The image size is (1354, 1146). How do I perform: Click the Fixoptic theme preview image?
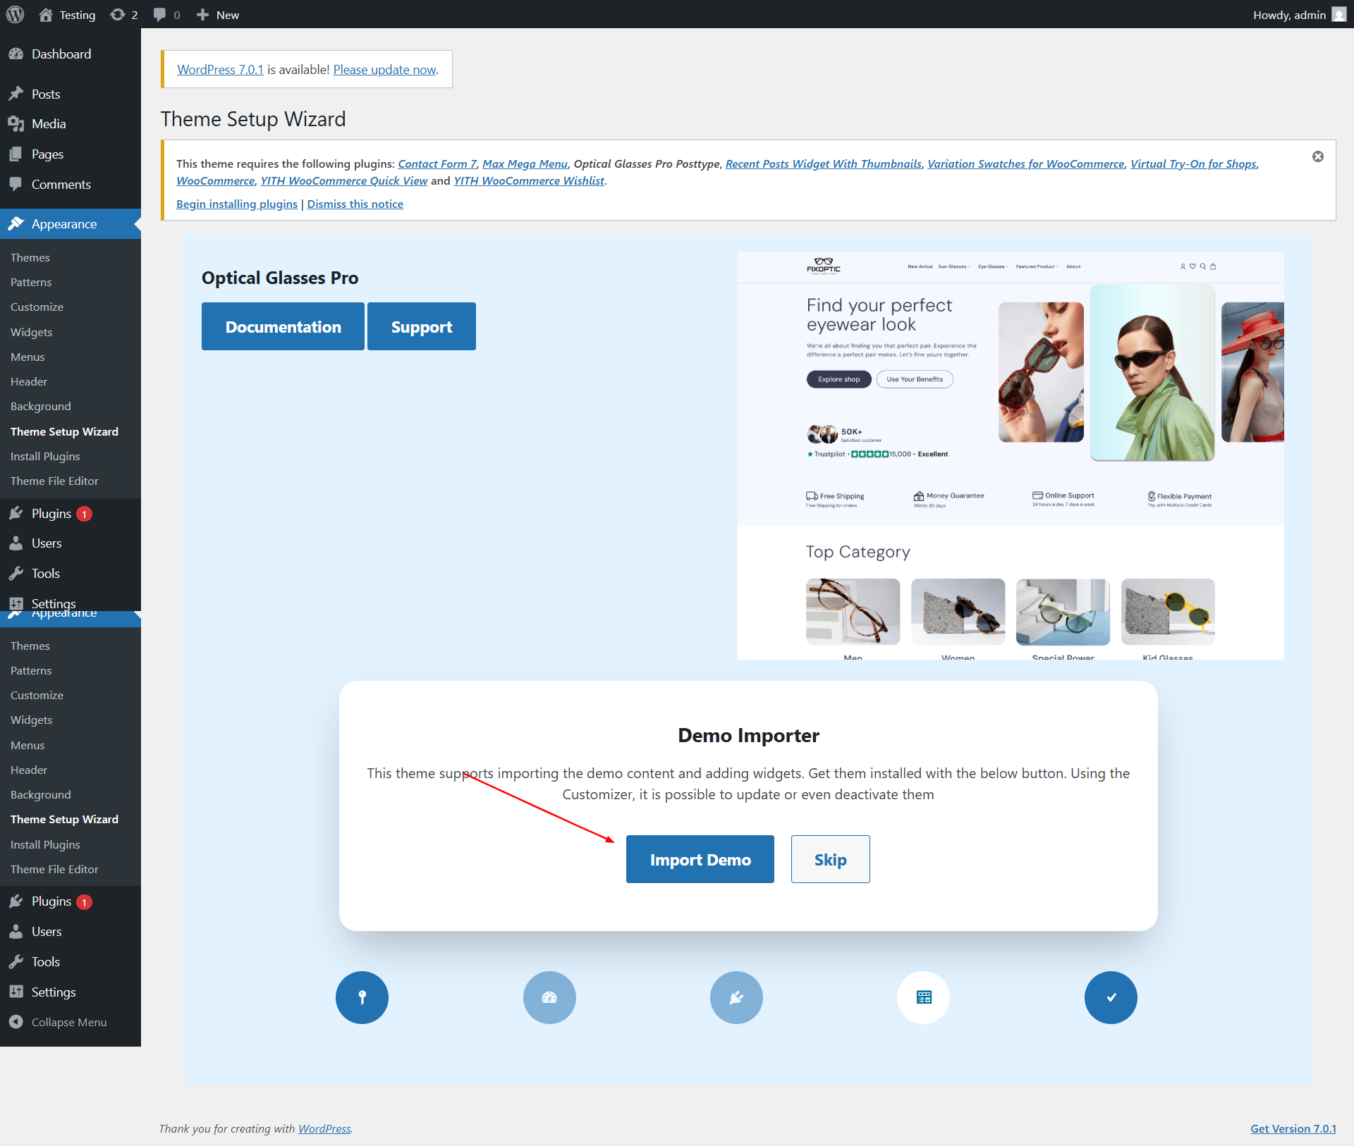1011,455
